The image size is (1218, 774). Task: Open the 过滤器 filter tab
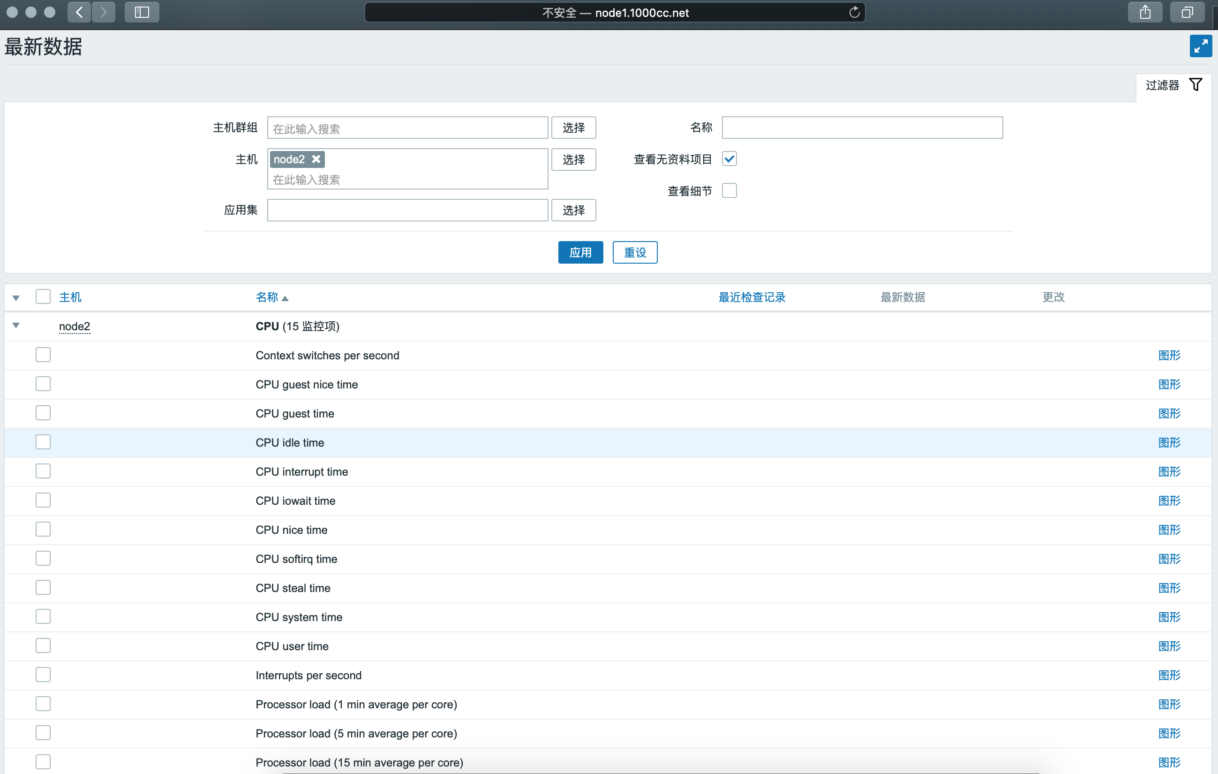click(x=1162, y=85)
